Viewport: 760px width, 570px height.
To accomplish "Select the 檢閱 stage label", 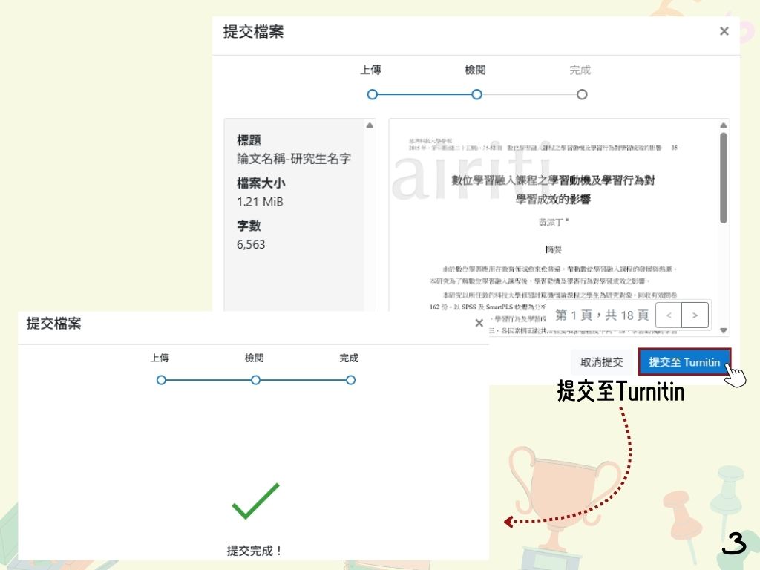I will point(475,70).
